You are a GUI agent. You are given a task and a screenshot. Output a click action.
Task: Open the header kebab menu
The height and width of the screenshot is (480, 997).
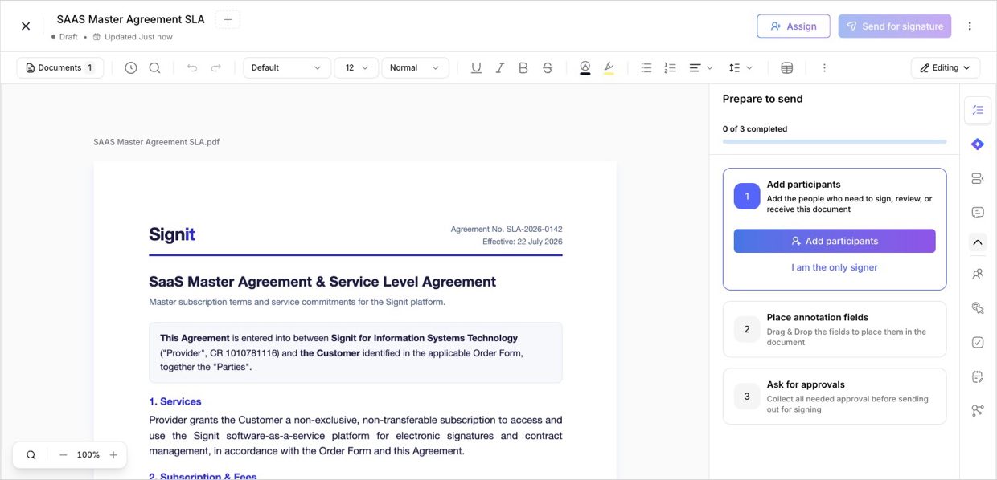[x=970, y=26]
